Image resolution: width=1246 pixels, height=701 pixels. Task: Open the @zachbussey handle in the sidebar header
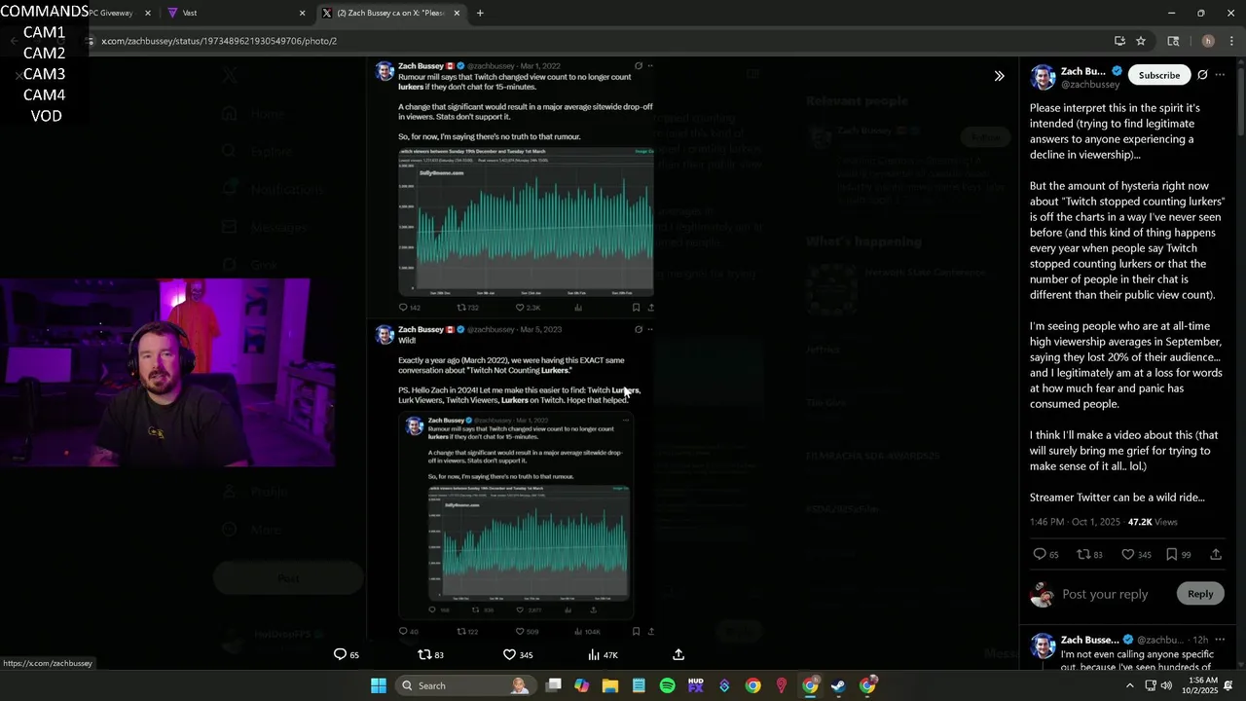(1090, 85)
